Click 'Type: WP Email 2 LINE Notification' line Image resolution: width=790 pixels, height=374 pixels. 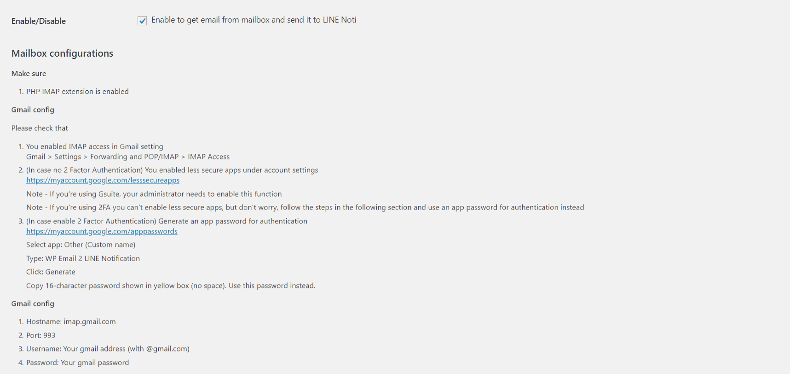point(83,258)
